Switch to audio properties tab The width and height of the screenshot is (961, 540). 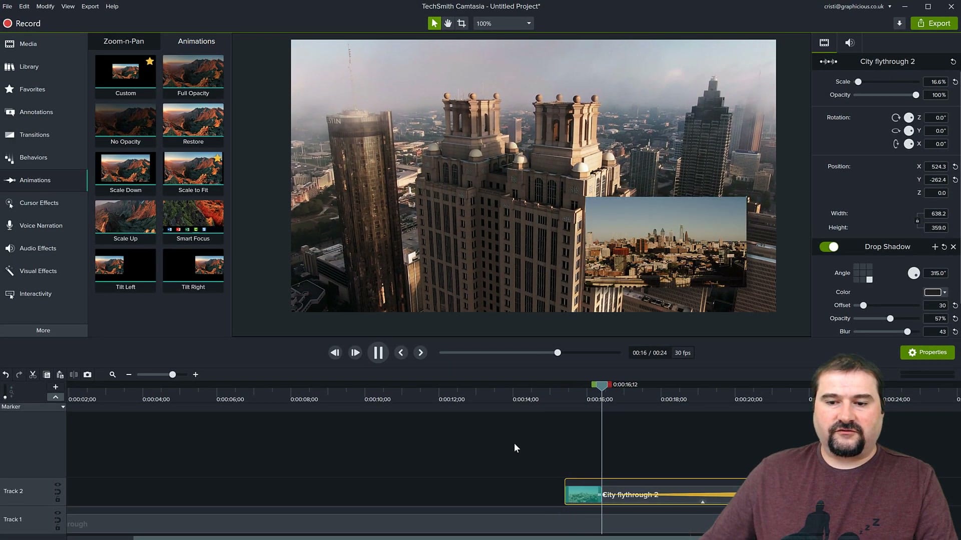pos(849,42)
